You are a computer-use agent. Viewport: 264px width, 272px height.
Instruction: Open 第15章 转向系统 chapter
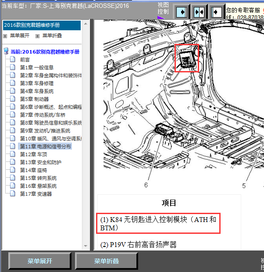(38, 178)
